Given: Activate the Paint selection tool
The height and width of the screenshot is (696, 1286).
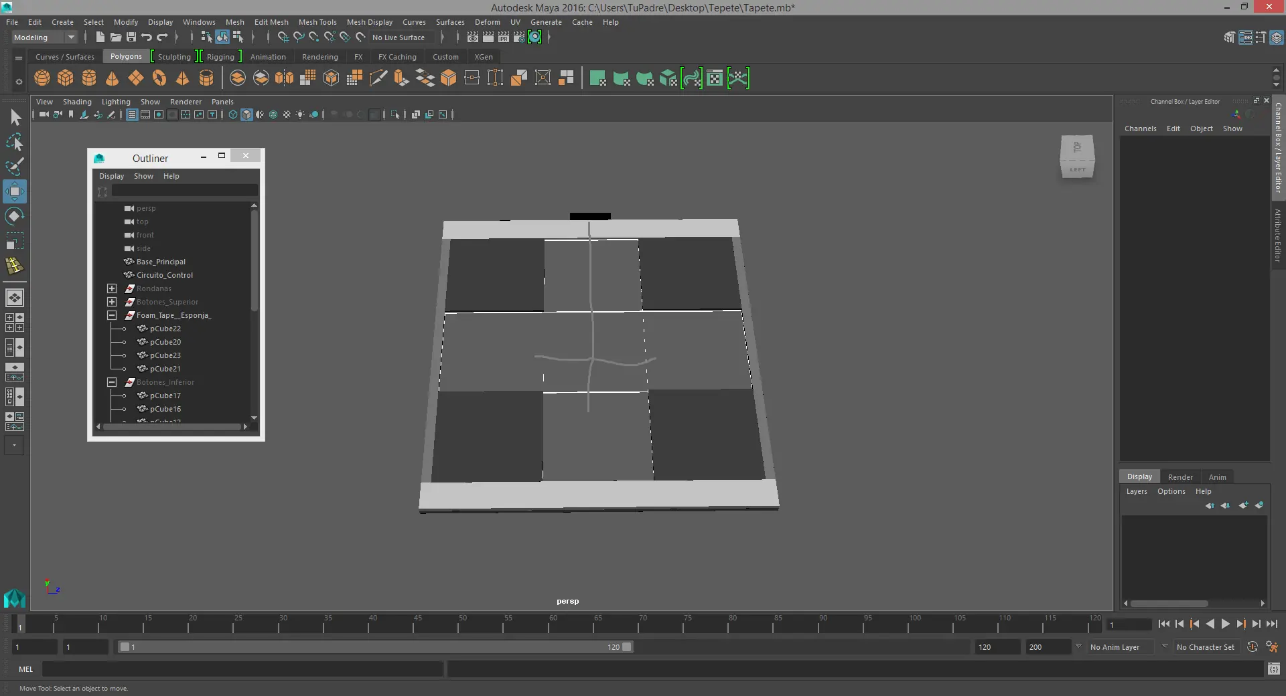Looking at the screenshot, I should pos(14,167).
